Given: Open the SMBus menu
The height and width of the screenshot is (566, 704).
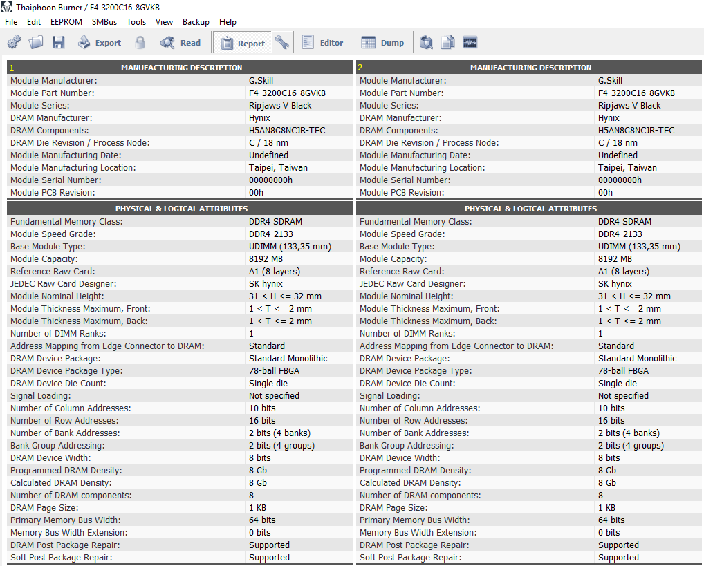Looking at the screenshot, I should point(104,22).
